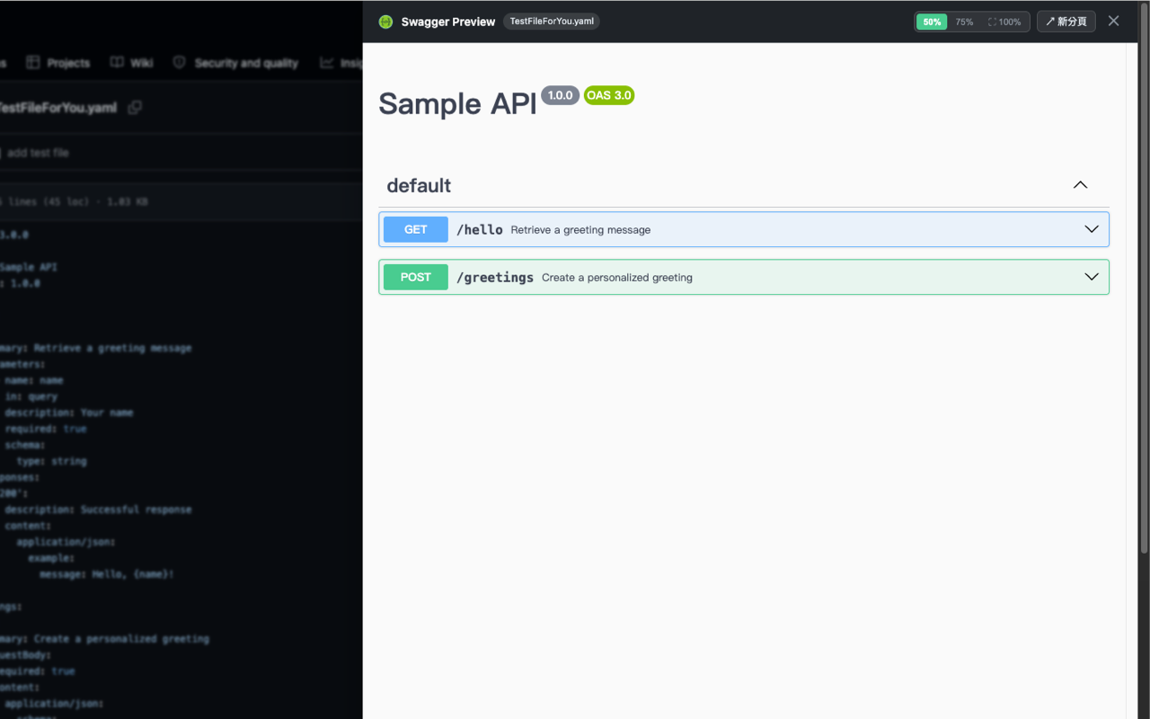Expand the GET /hello chevron arrow
The height and width of the screenshot is (719, 1150).
1092,229
